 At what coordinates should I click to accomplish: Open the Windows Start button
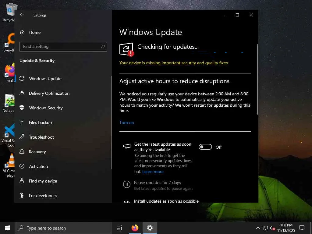[x=7, y=228]
